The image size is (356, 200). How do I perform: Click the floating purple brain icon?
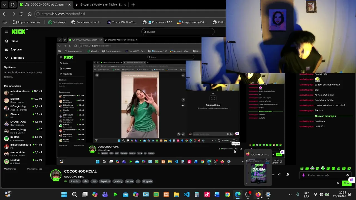click(x=352, y=180)
